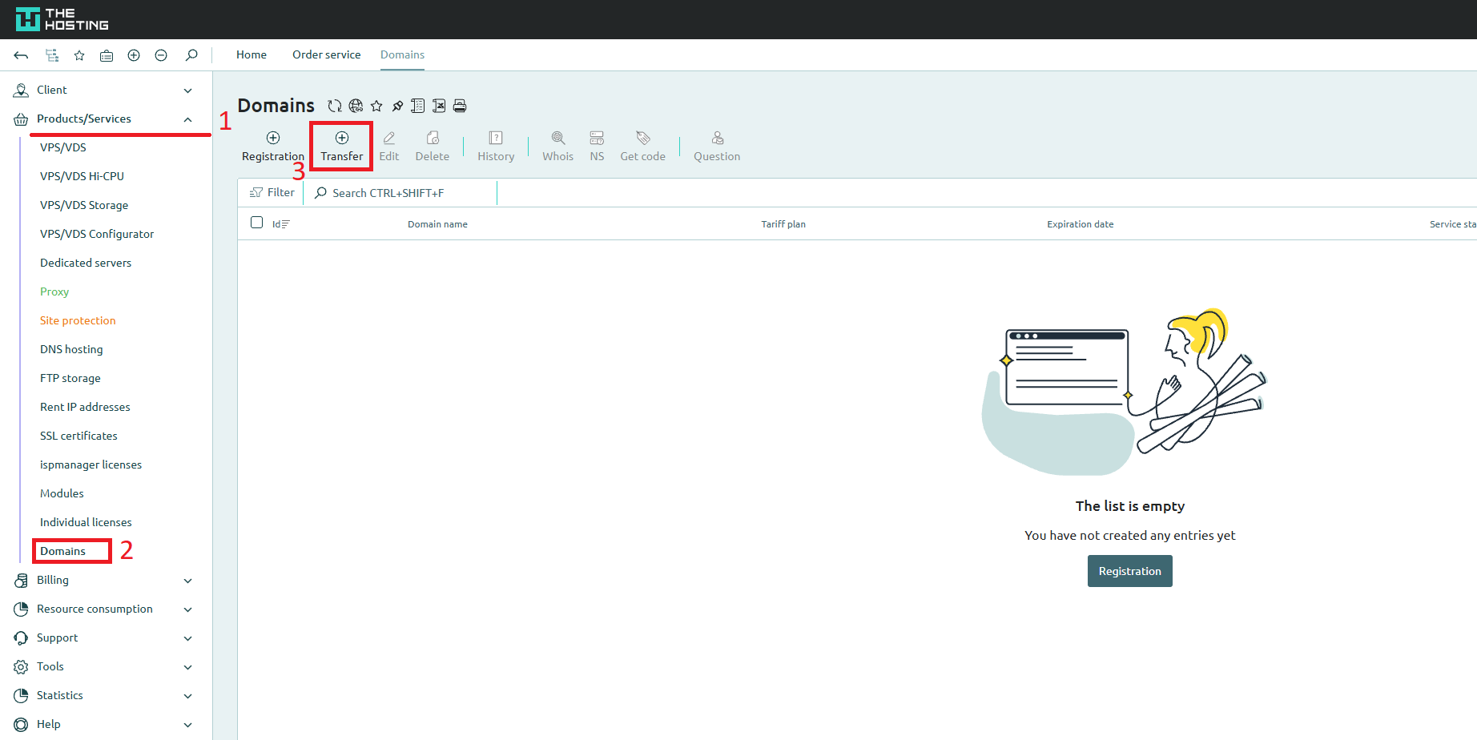Switch to the Home tab
Screen dimensions: 1477x740
click(251, 54)
